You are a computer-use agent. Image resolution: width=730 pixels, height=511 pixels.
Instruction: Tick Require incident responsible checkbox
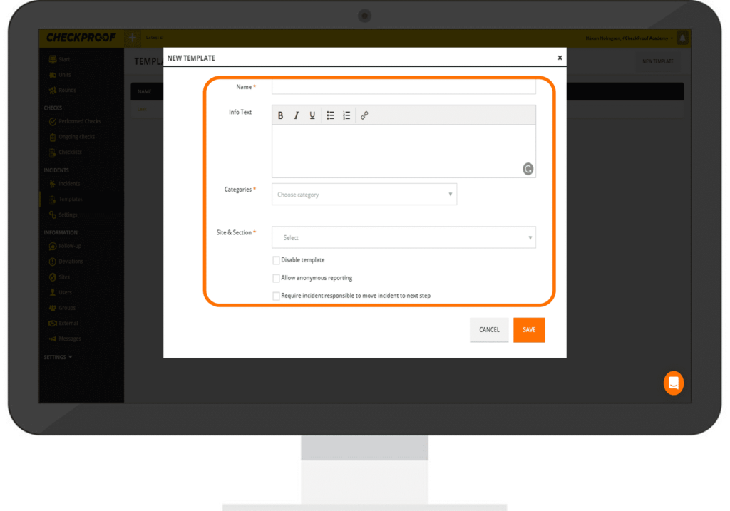tap(277, 296)
